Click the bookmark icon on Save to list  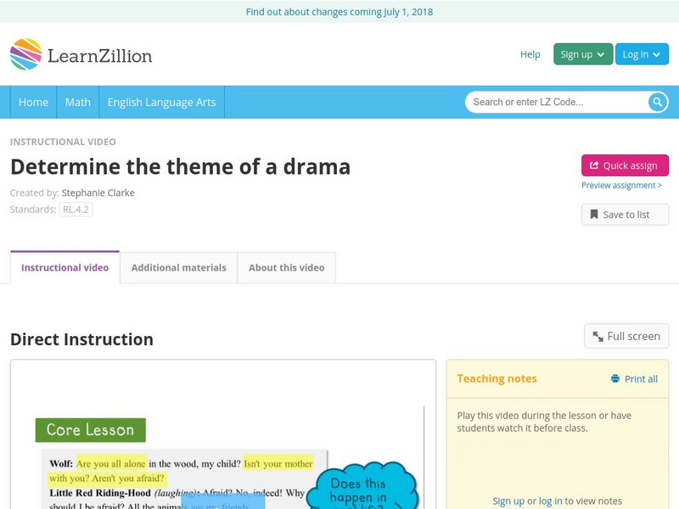tap(592, 214)
